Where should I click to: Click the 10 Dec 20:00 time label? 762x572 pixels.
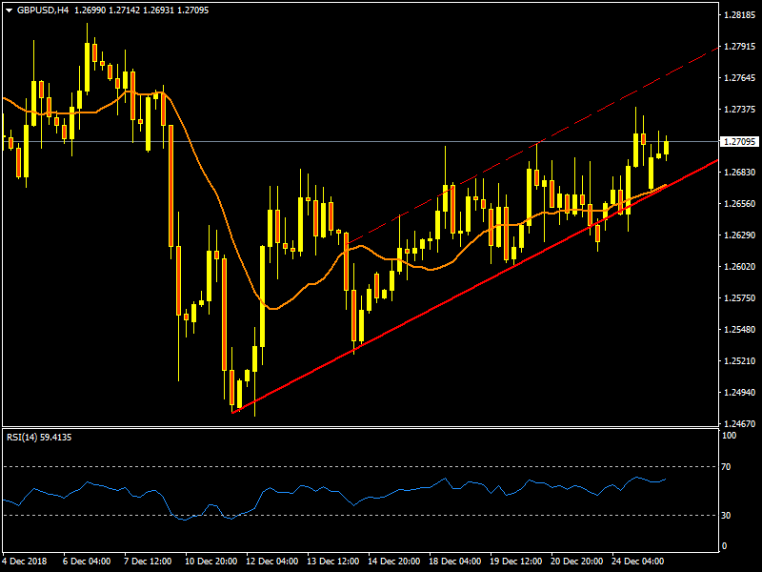(x=209, y=560)
